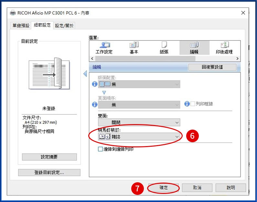
Task: Open the 工作設定 menu icon
Action: 104,48
